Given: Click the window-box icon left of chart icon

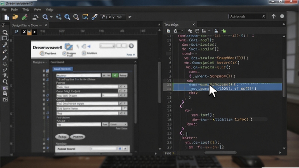Looking at the screenshot, I should point(197,31).
